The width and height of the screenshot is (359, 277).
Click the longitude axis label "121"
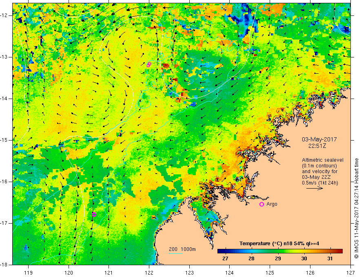pyautogui.click(x=109, y=273)
